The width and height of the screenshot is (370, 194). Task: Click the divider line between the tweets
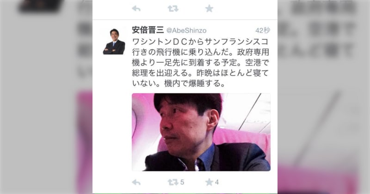coord(185,20)
